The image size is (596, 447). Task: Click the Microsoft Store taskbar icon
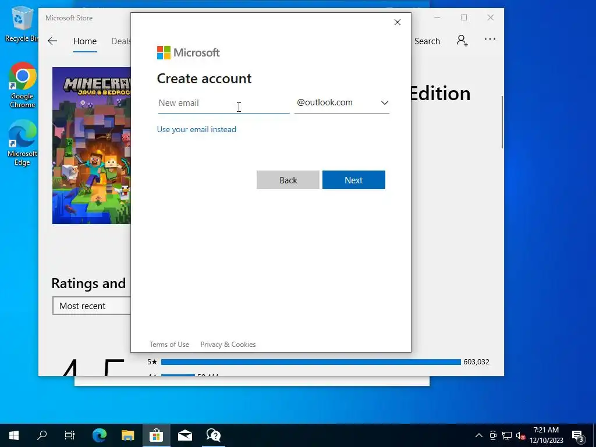(x=156, y=435)
